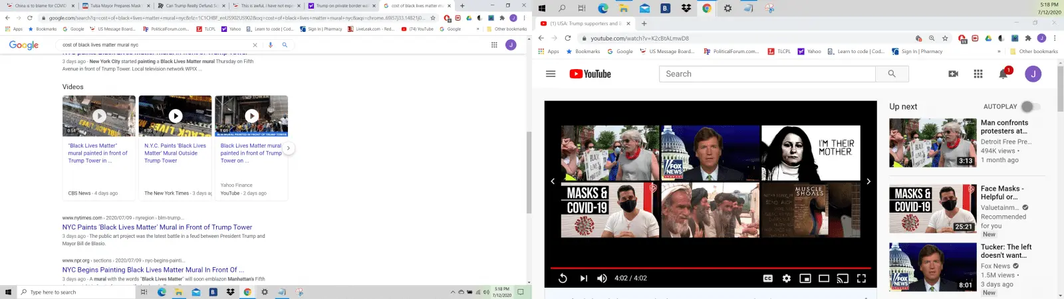Open 'Face Masks - Helpful or...' video title
The image size is (1064, 299).
[x=1002, y=193]
